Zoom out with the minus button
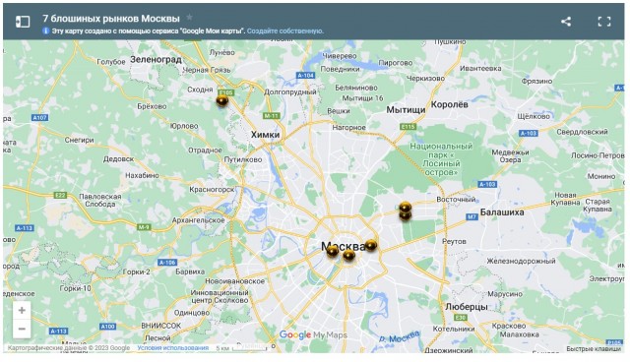The height and width of the screenshot is (362, 630). (x=22, y=330)
